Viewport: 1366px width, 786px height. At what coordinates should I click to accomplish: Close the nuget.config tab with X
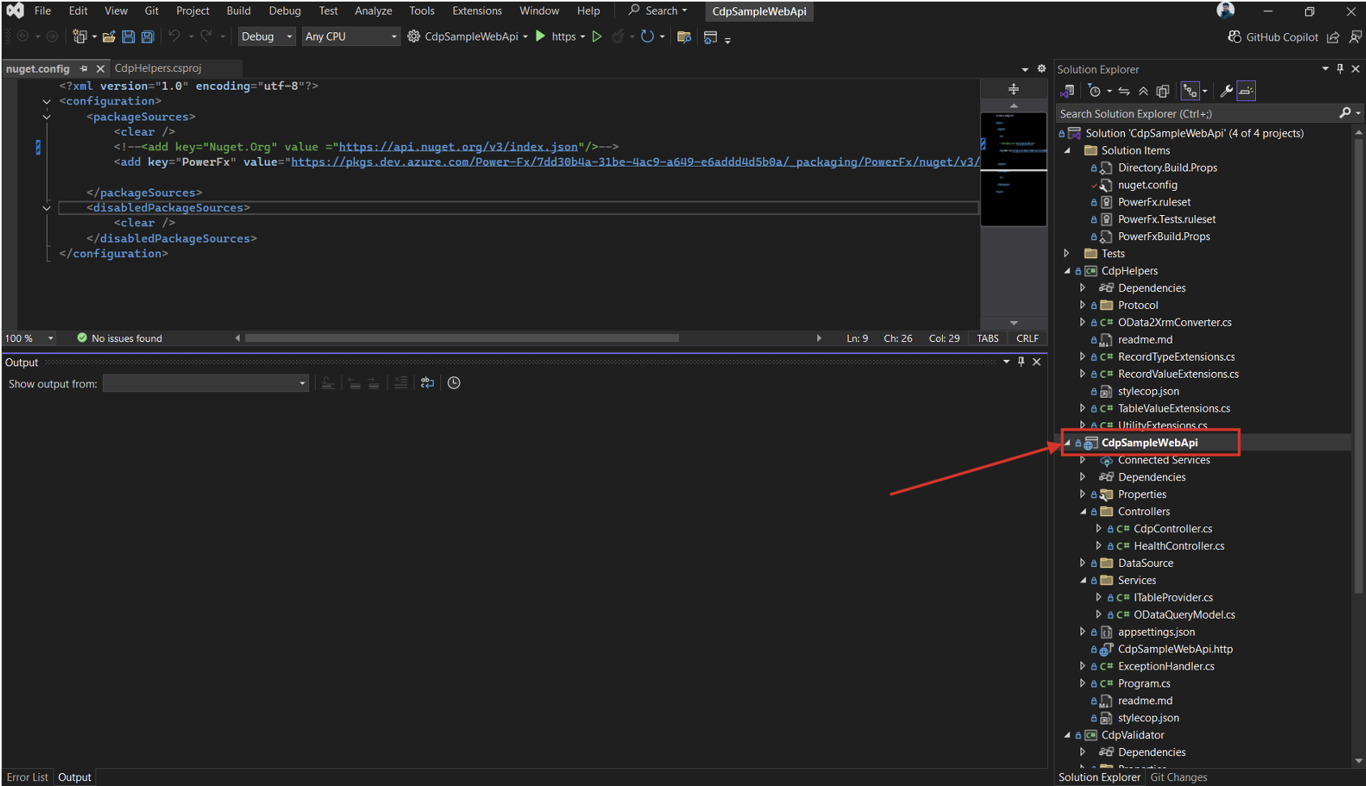[x=100, y=69]
